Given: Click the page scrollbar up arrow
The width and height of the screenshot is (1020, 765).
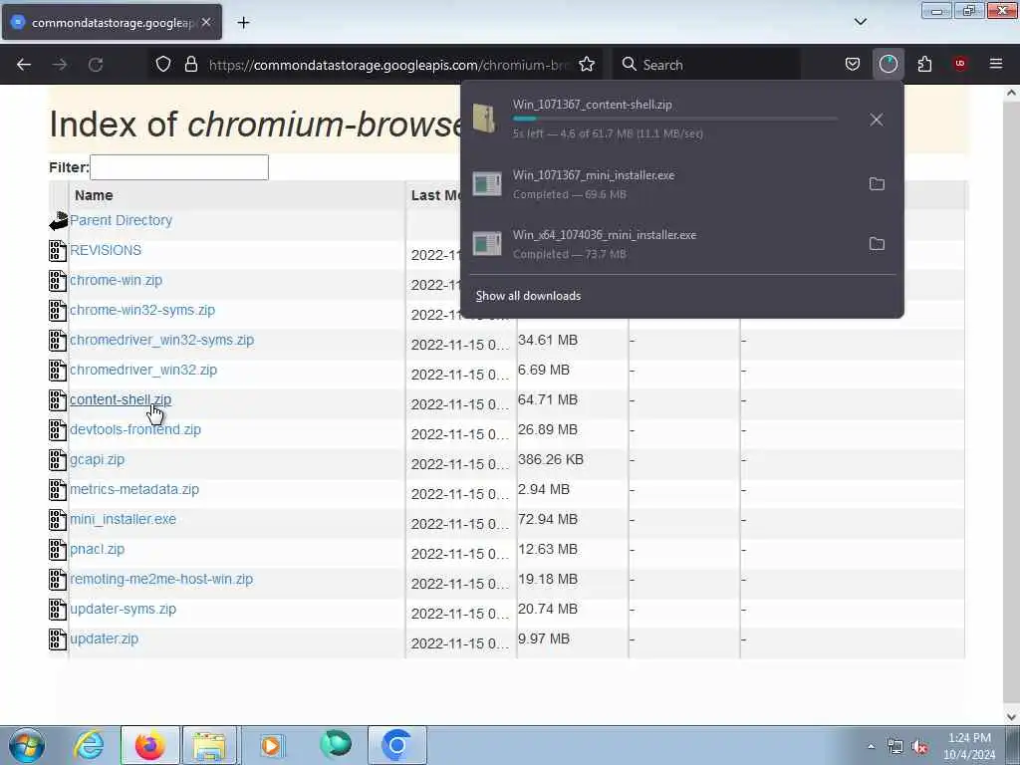Looking at the screenshot, I should (1012, 93).
